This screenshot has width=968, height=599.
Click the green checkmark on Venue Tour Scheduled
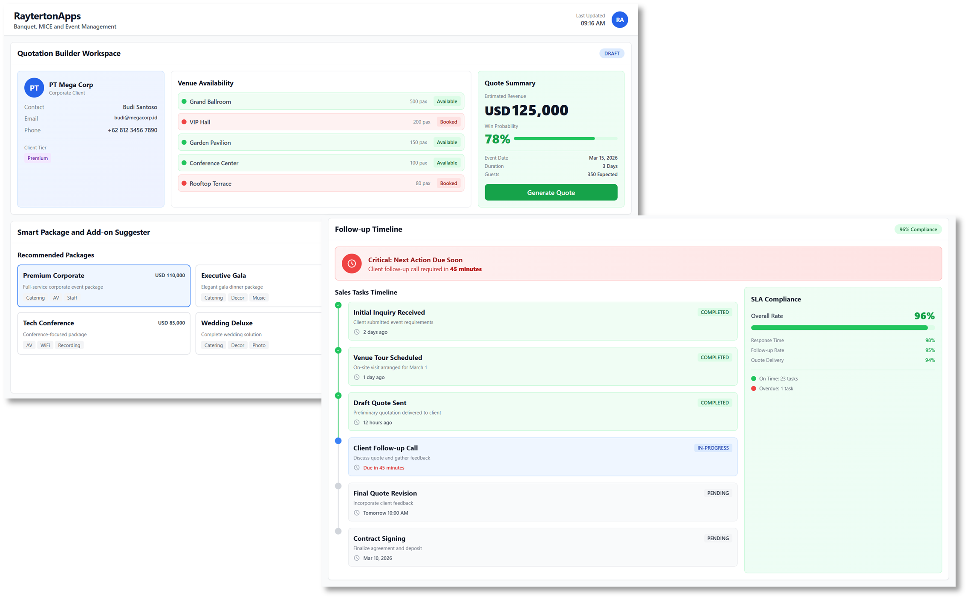tap(338, 350)
